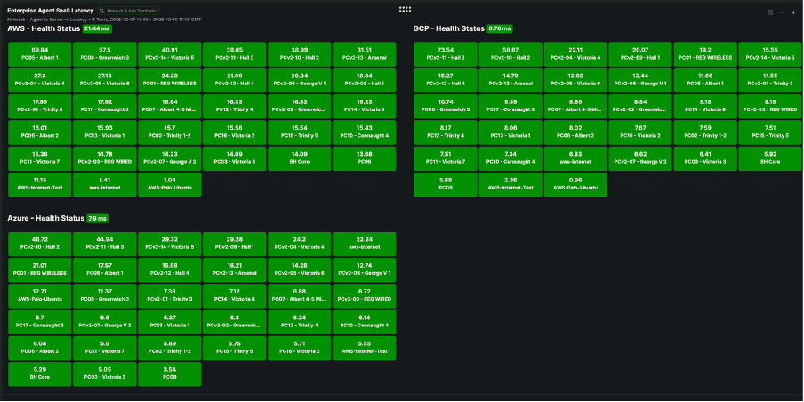Select Azure card PCv2-12 - Hall 4 (16.88)
Viewport: 804px width, 402px height.
170,270
